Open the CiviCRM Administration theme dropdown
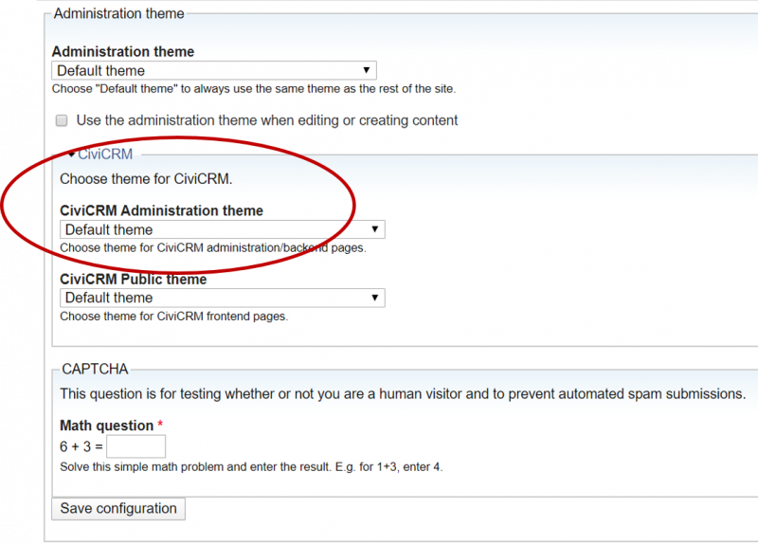Screen dimensions: 758x545 (223, 229)
